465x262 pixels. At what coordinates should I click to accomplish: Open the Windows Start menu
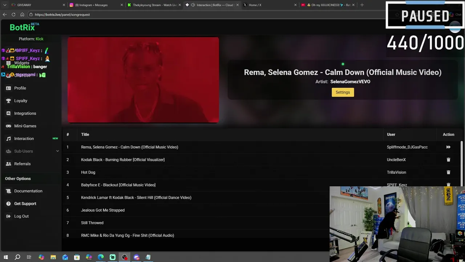(x=5, y=257)
